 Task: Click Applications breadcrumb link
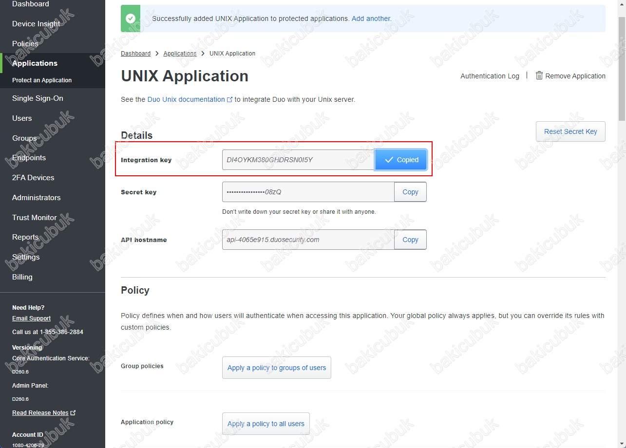pos(180,54)
